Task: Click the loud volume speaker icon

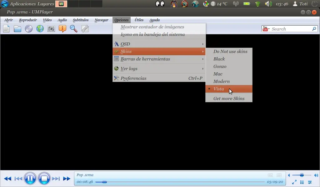Action: (x=316, y=175)
